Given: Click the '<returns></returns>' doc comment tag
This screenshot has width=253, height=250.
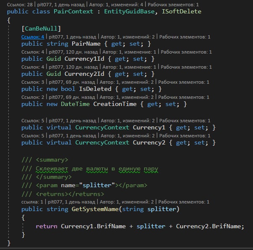Looking at the screenshot, I should point(70,194).
